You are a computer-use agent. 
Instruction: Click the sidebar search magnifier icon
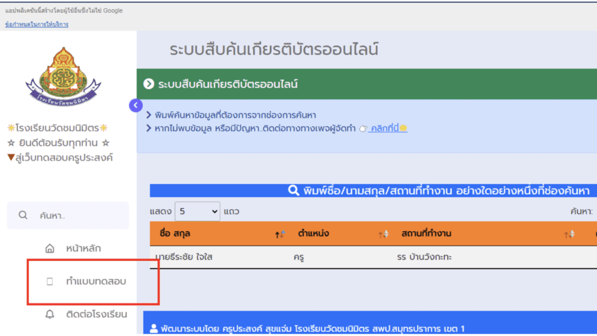tap(23, 215)
